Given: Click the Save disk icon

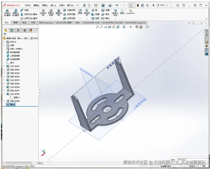Looking at the screenshot, I should click(103, 5).
